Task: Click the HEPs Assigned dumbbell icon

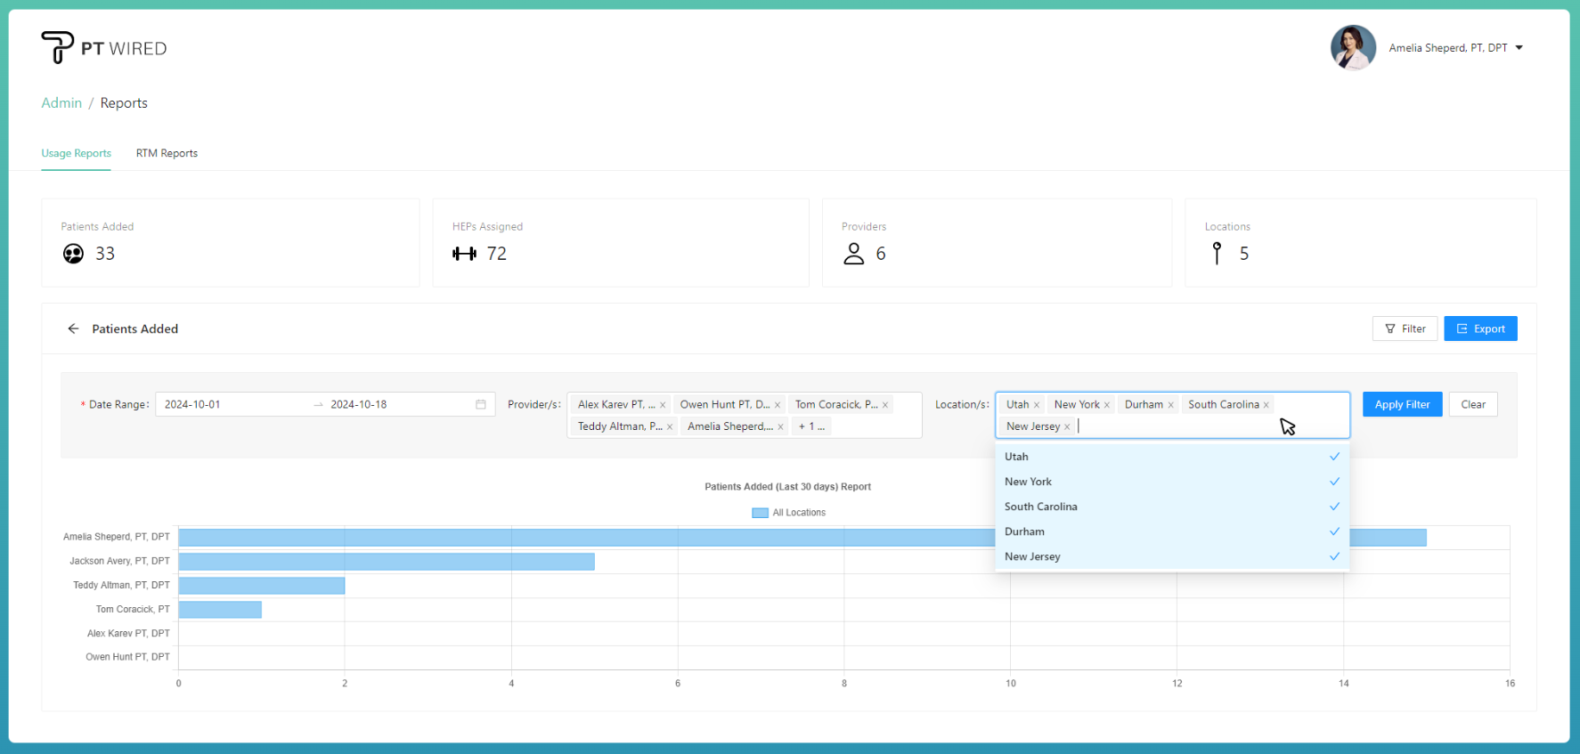Action: (x=464, y=254)
